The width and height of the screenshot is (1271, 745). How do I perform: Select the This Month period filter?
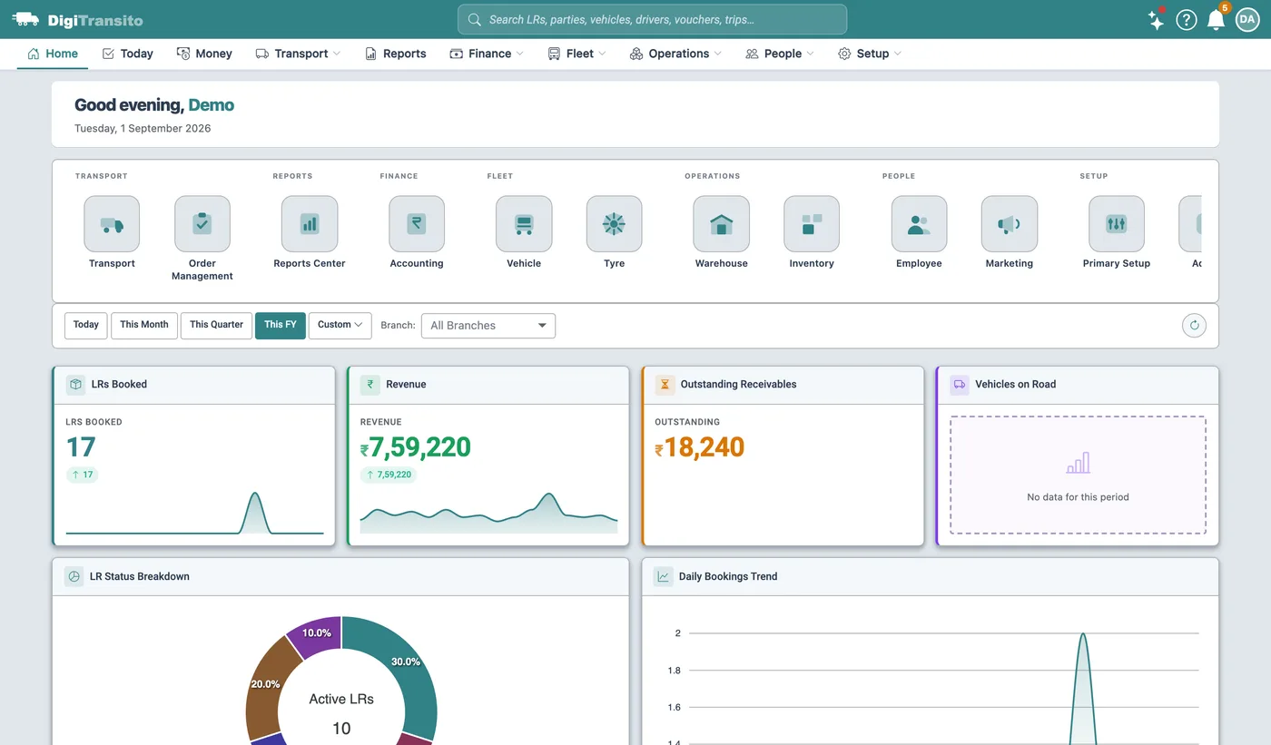pyautogui.click(x=144, y=326)
